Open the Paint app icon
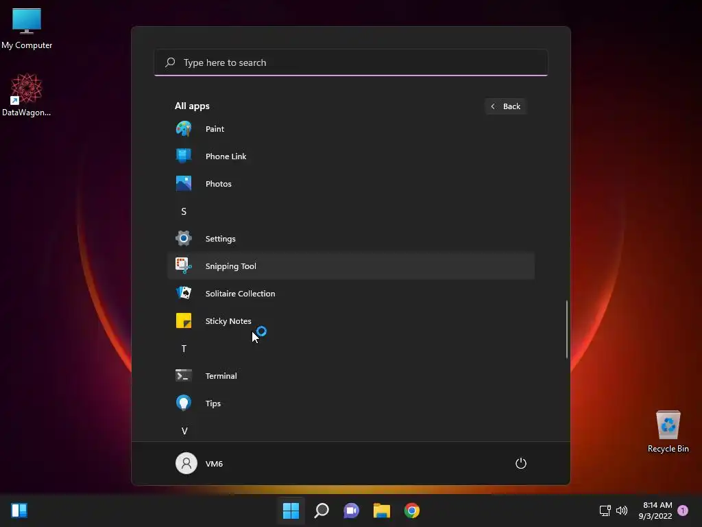The width and height of the screenshot is (702, 527). 184,129
